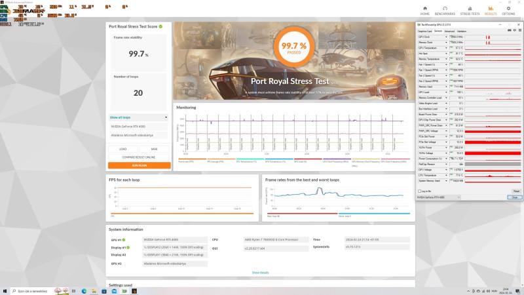The image size is (524, 295).
Task: Click COMPARE RESULT ONLINE button
Action: pyautogui.click(x=139, y=157)
